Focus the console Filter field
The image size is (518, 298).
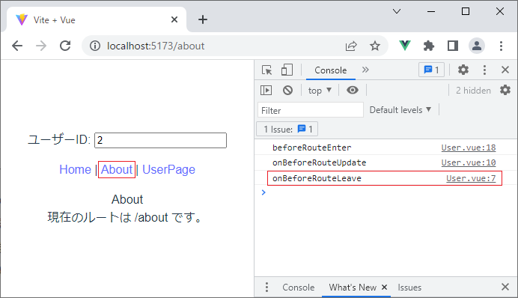point(311,110)
